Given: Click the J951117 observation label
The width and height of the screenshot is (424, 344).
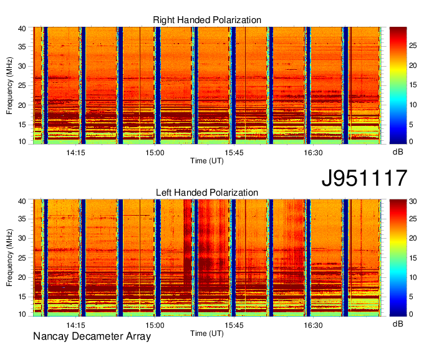Looking at the screenshot, I should pyautogui.click(x=364, y=178).
